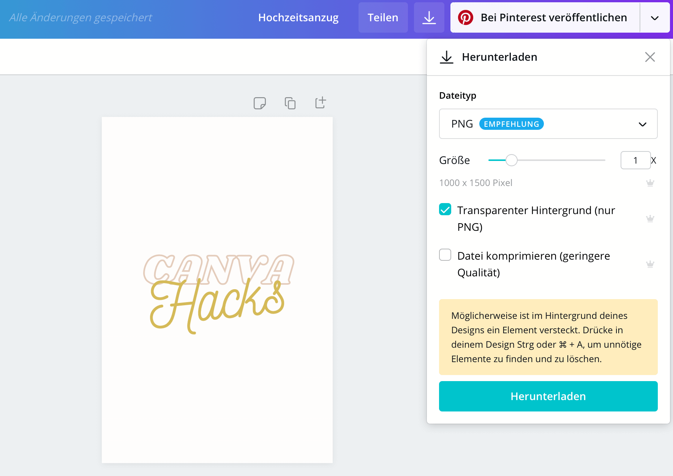Click the Hochzeitsanzug design title

(298, 17)
